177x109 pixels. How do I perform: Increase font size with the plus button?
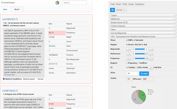tap(152, 68)
